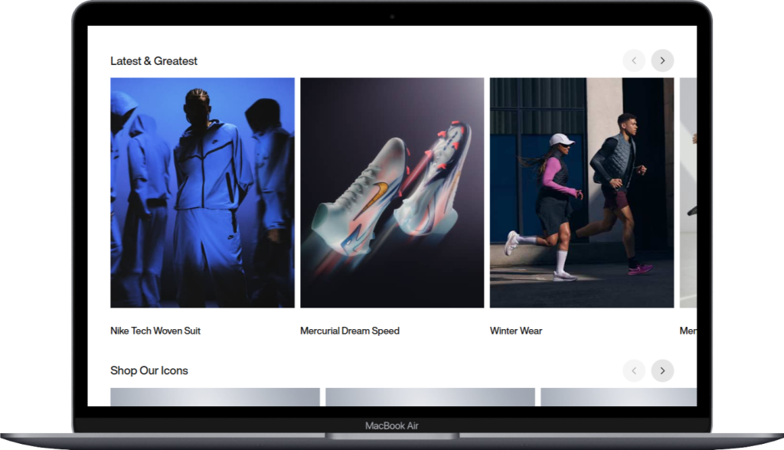Screen dimensions: 784x450
Task: Click the partially visible fourth carousel image
Action: (x=688, y=193)
